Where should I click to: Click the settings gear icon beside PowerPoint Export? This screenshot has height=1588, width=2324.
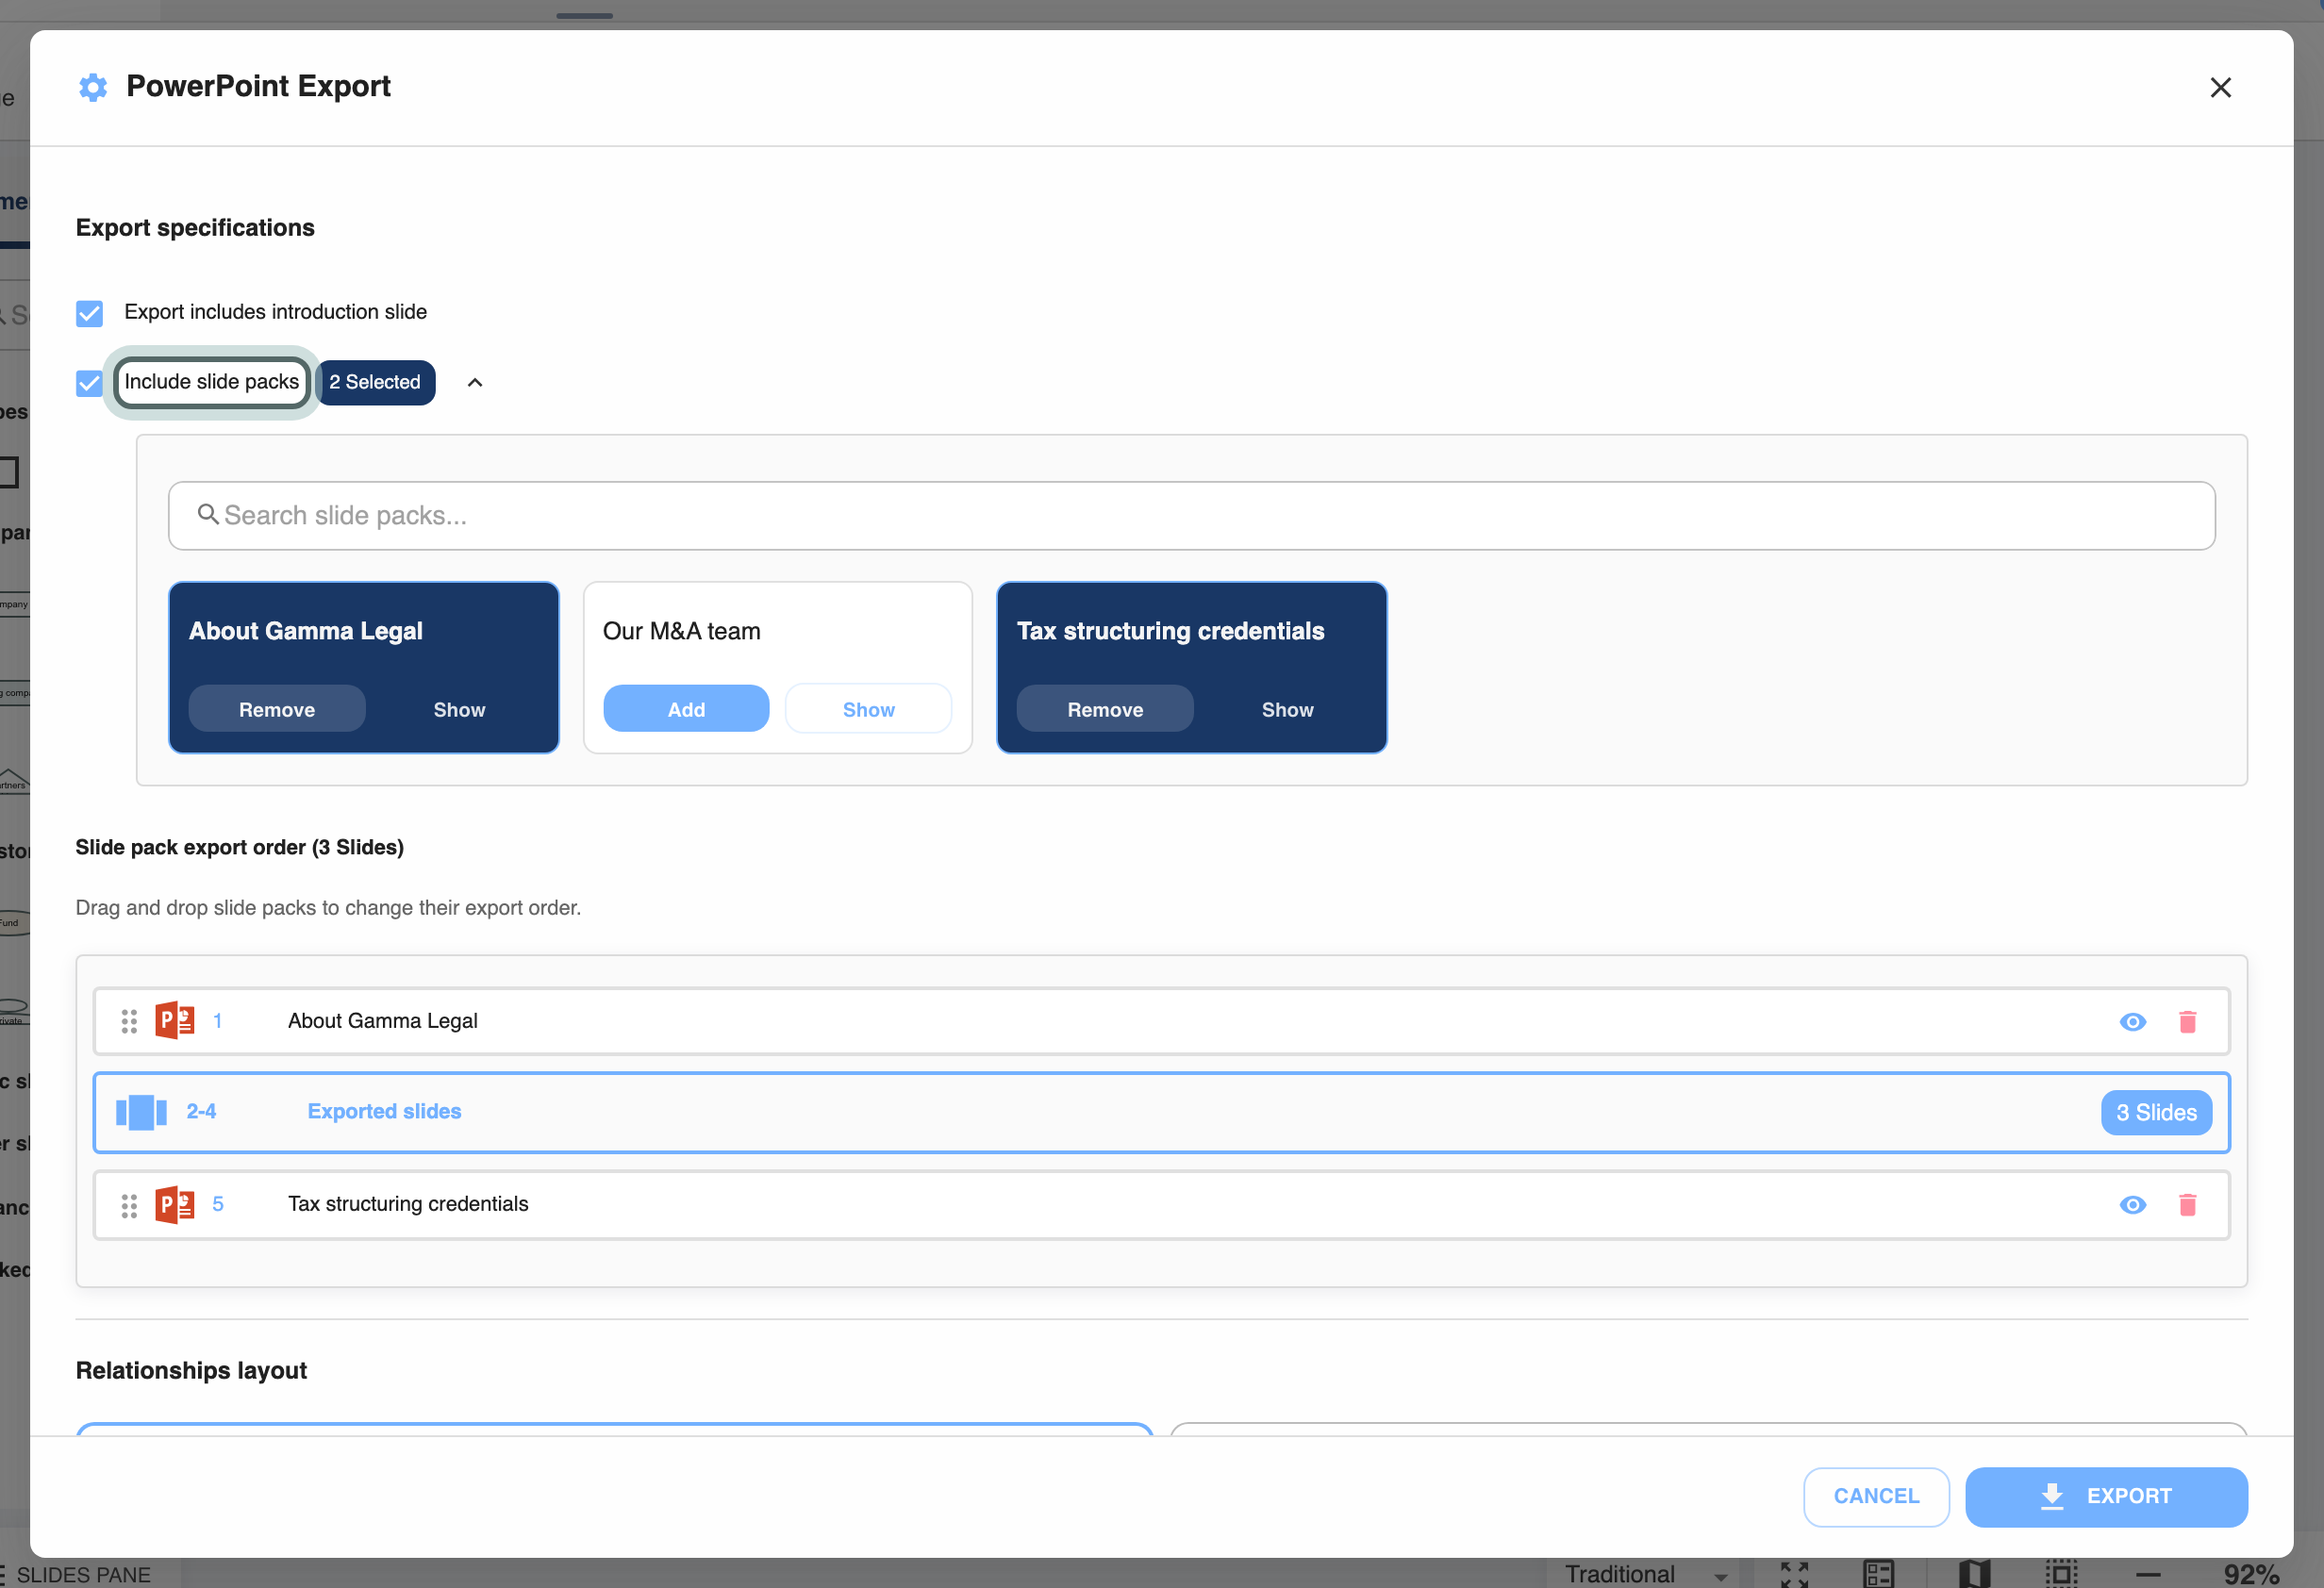[93, 87]
